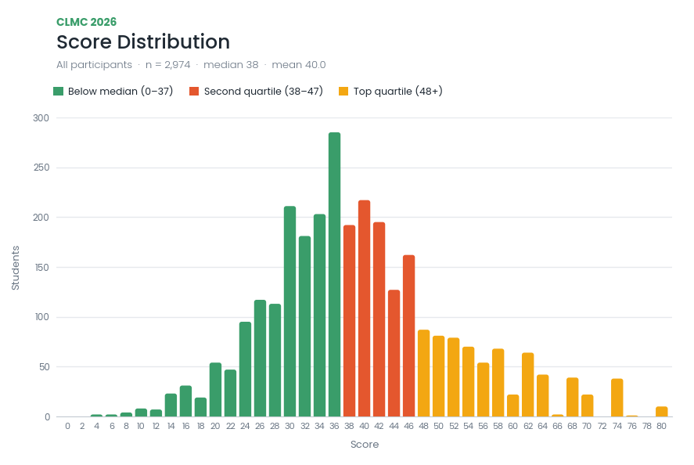Select the green bar at score 14

171,406
